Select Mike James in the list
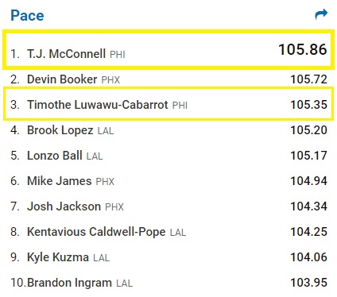Viewport: 337px width, 297px height. pos(60,181)
